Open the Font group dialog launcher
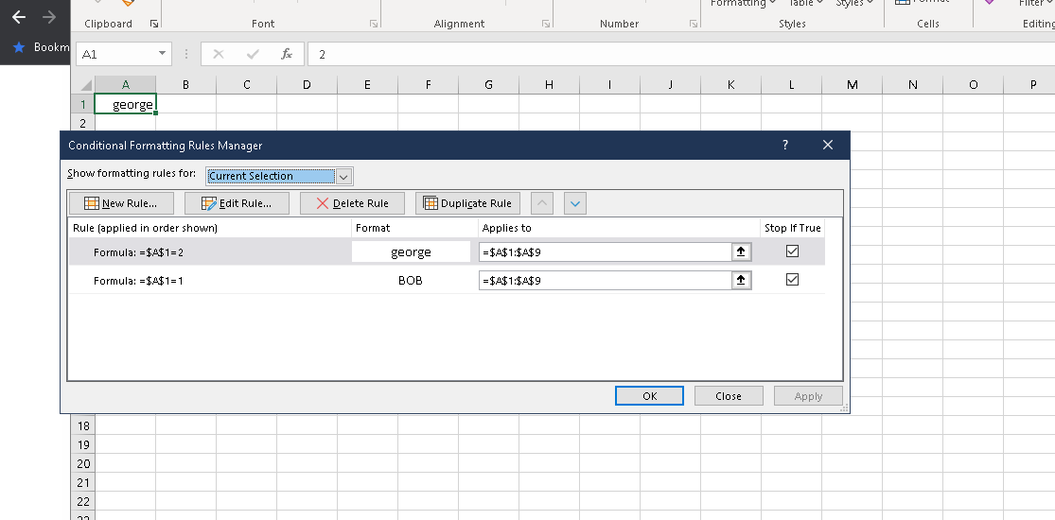1055x520 pixels. (x=374, y=25)
